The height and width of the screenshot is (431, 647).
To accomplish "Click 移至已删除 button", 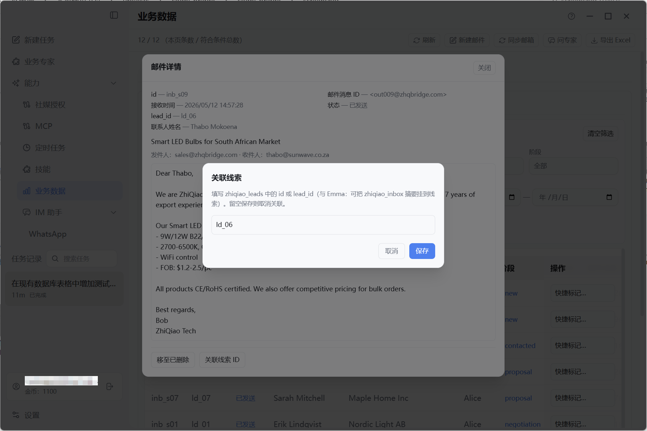I will coord(173,360).
